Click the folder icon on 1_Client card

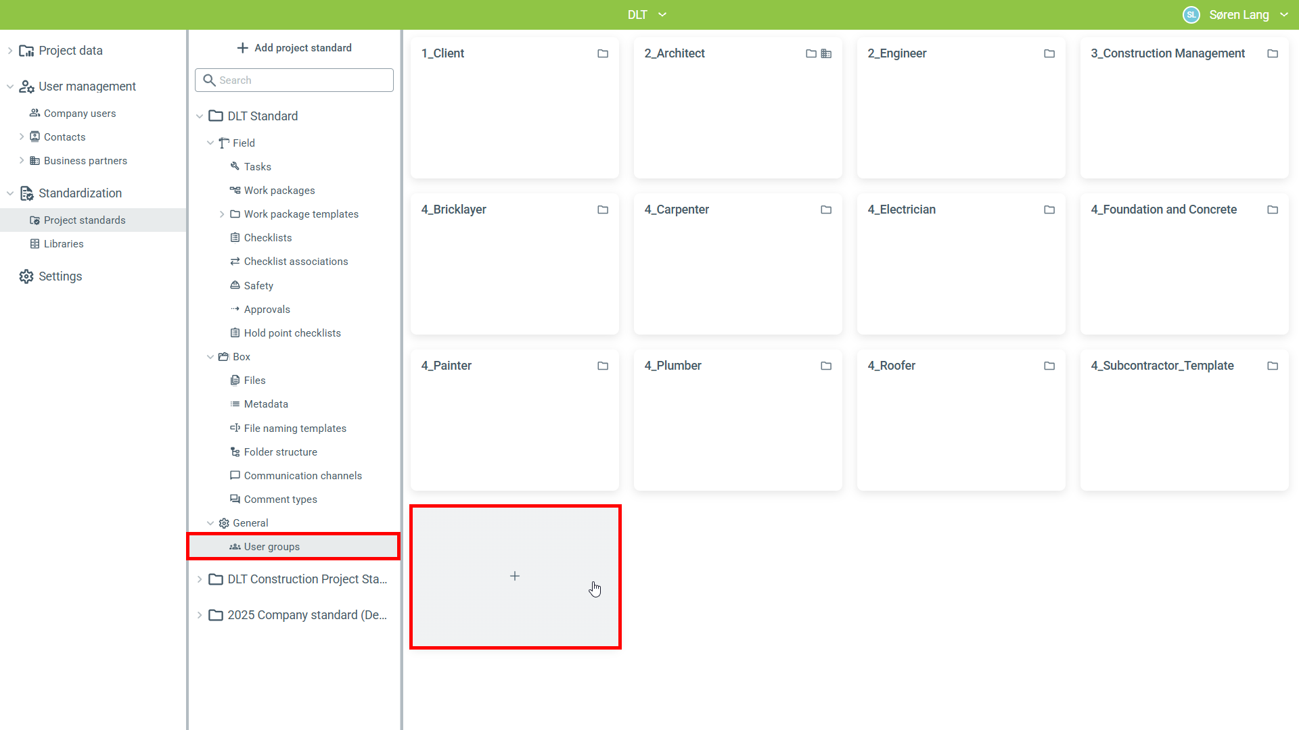coord(603,53)
